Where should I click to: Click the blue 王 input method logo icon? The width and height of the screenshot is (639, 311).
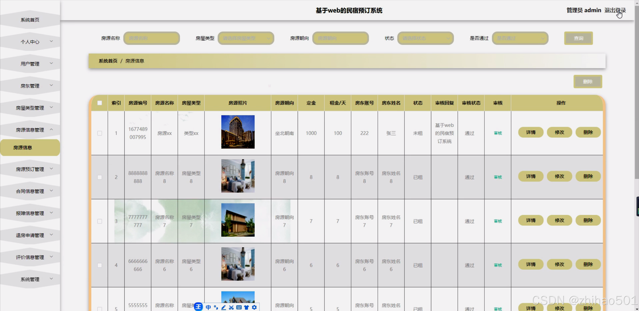tap(199, 307)
